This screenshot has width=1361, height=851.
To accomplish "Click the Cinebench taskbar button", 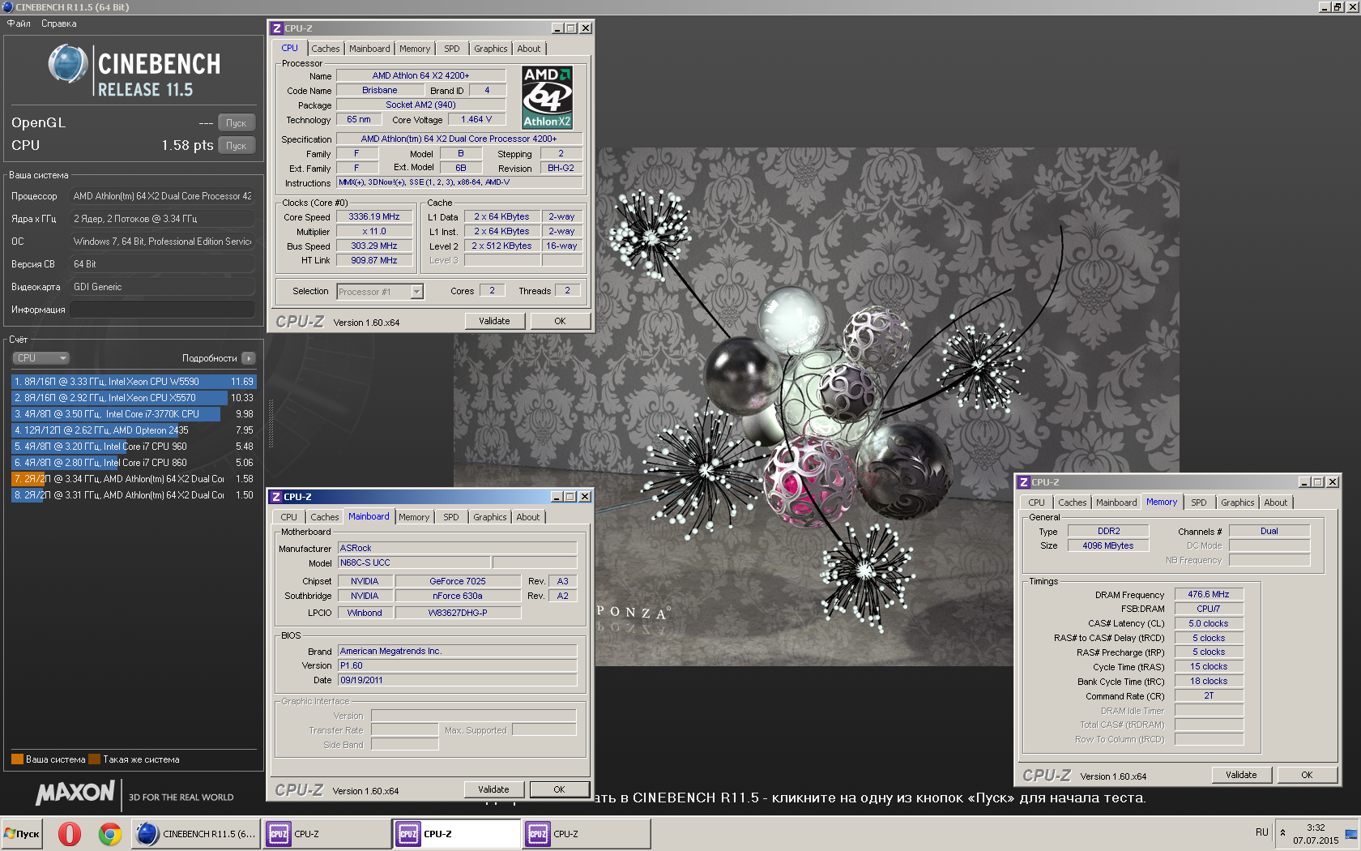I will click(x=196, y=833).
